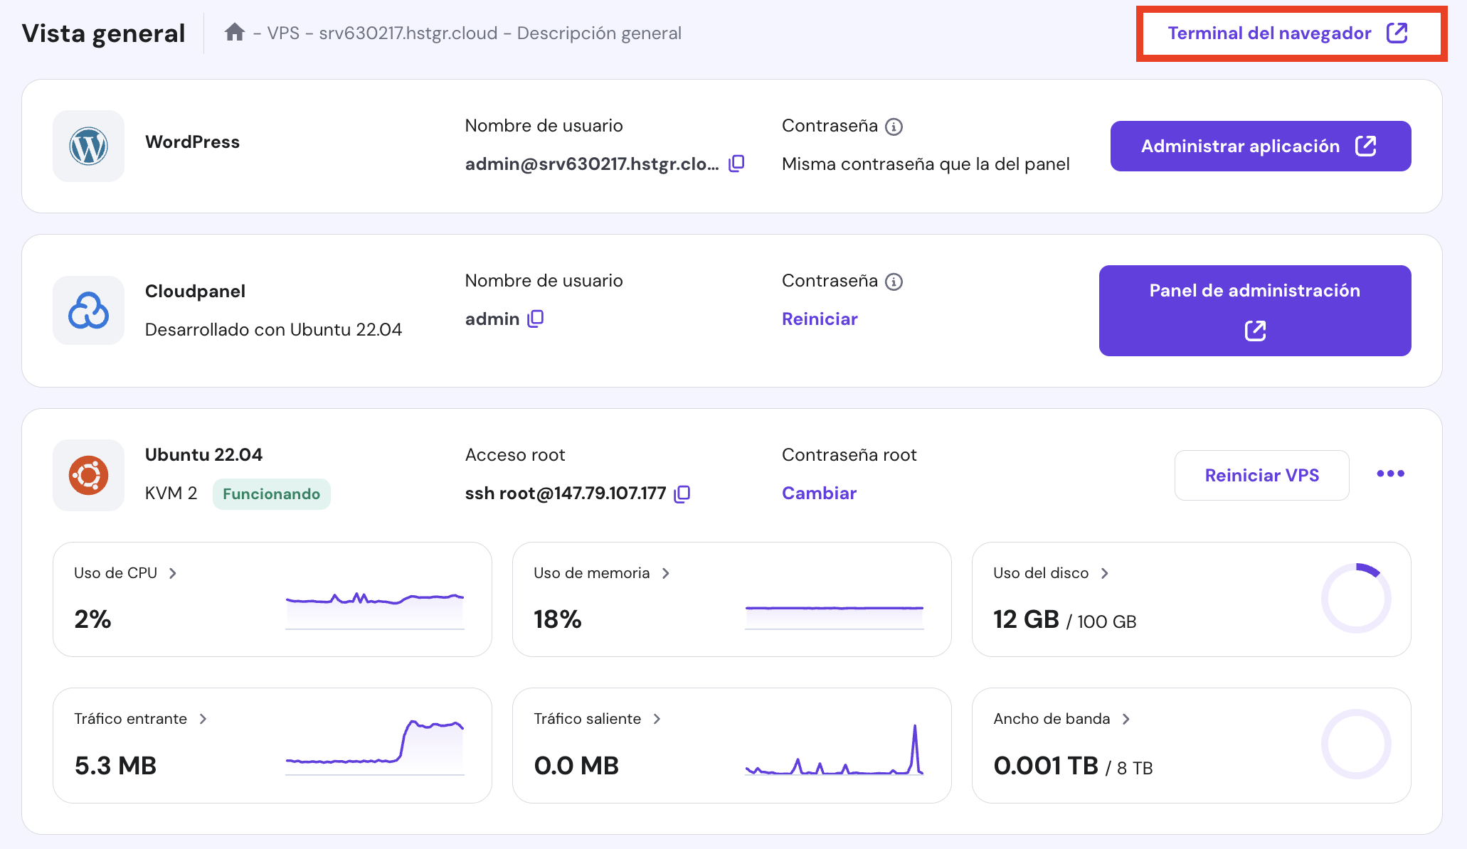Expand Uso de CPU details
Viewport: 1467px width, 849px height.
click(173, 572)
